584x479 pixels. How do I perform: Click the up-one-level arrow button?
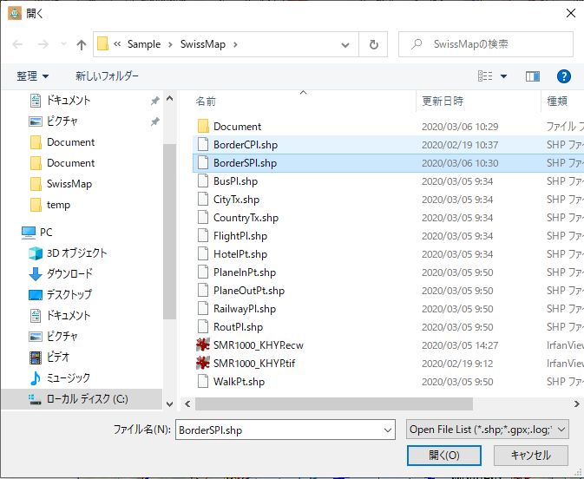click(x=82, y=44)
